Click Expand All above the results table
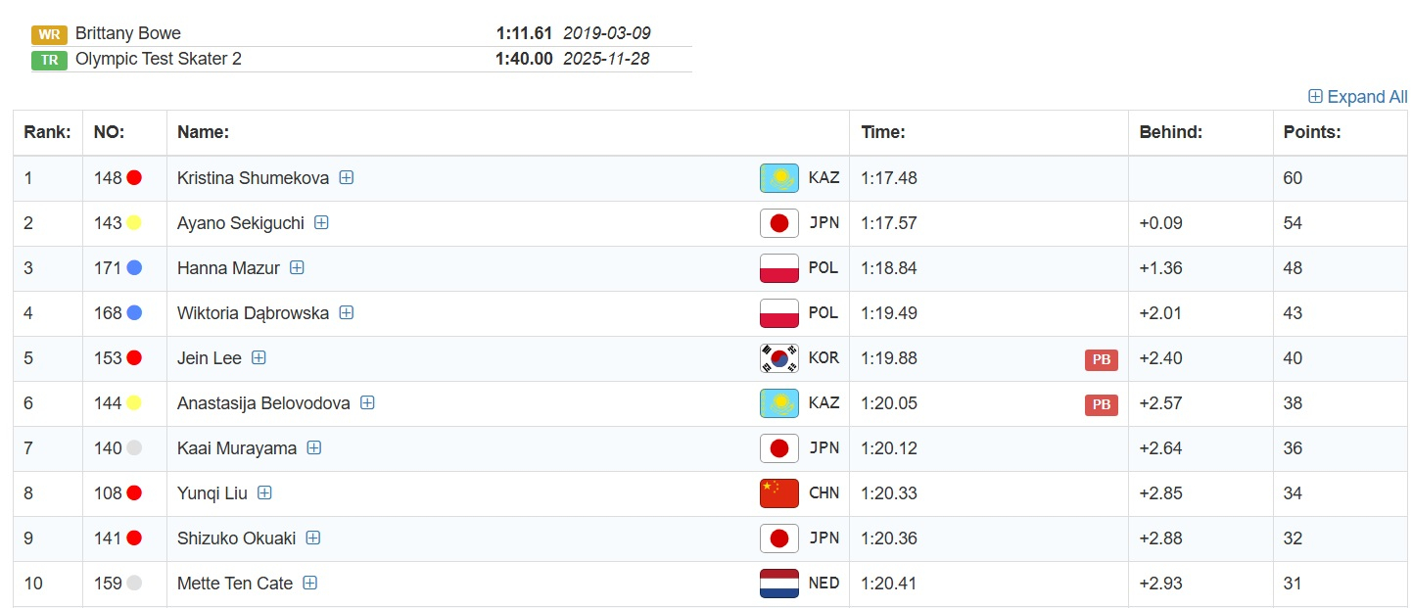The image size is (1412, 608). (1357, 97)
